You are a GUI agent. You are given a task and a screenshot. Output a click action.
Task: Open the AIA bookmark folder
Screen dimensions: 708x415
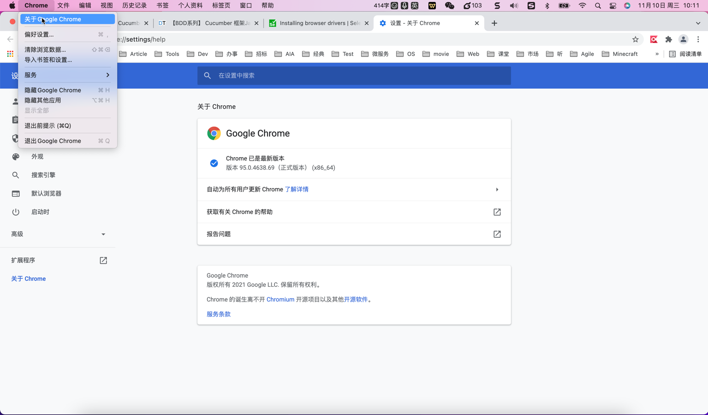(x=285, y=54)
